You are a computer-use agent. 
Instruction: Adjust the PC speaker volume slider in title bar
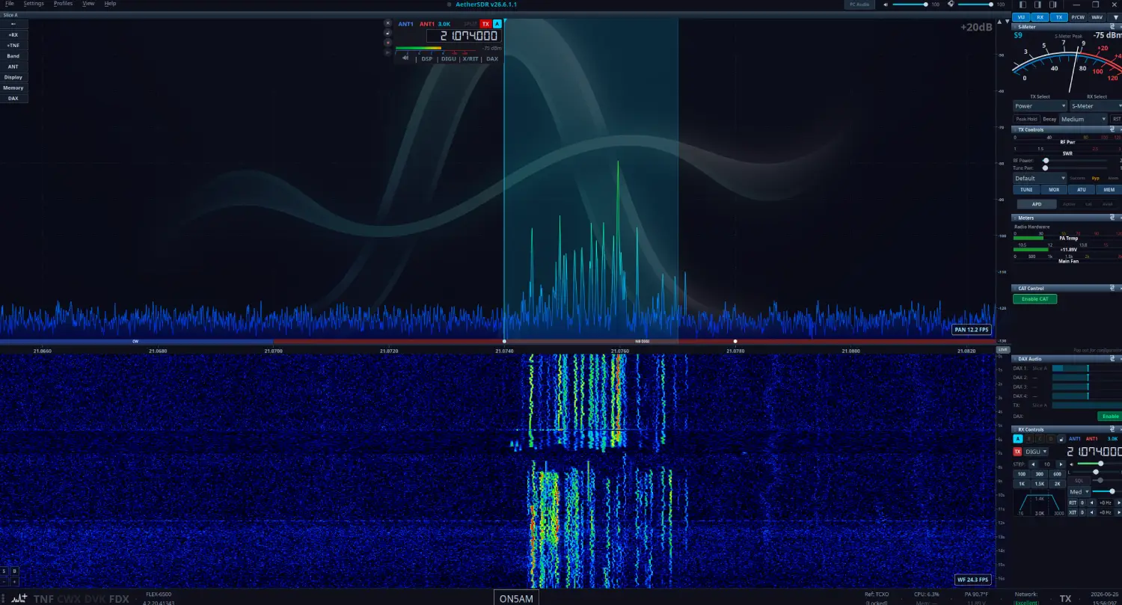(910, 4)
